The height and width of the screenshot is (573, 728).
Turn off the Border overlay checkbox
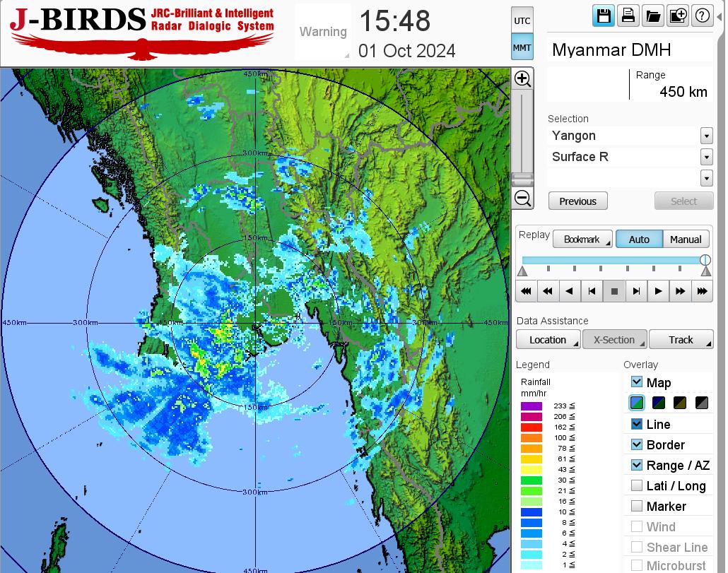(x=637, y=444)
